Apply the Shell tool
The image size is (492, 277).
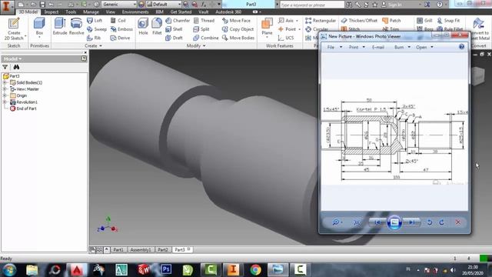[x=174, y=29]
